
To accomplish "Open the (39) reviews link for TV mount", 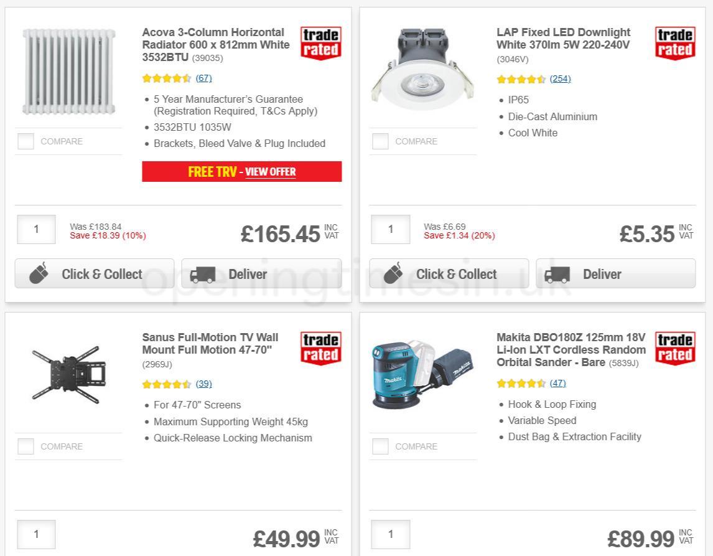I will point(204,384).
